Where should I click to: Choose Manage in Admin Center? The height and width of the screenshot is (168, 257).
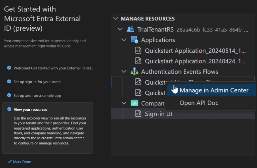214,90
